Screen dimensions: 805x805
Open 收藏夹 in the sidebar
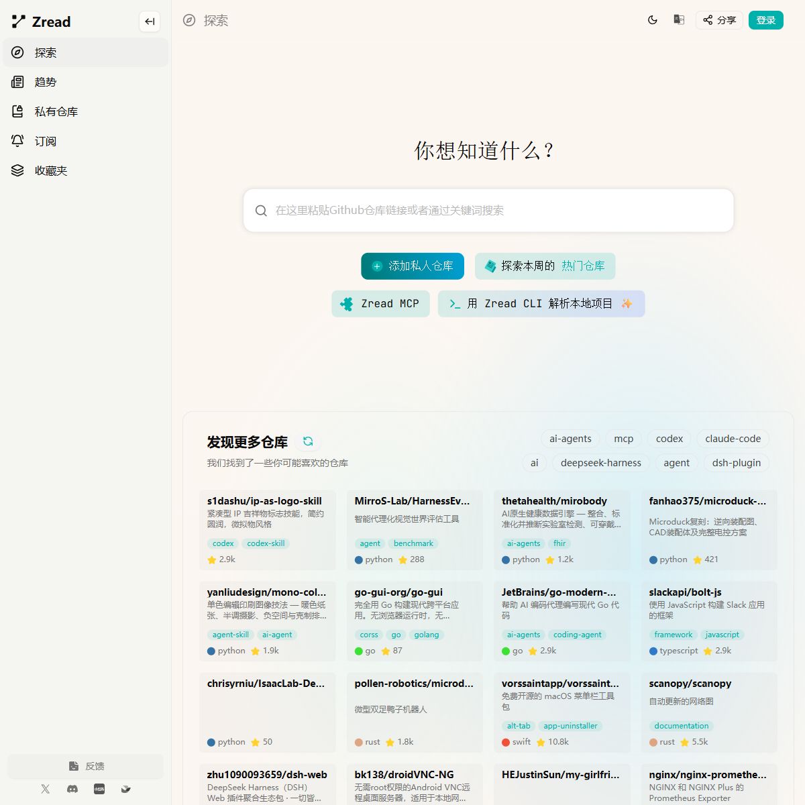pos(86,170)
